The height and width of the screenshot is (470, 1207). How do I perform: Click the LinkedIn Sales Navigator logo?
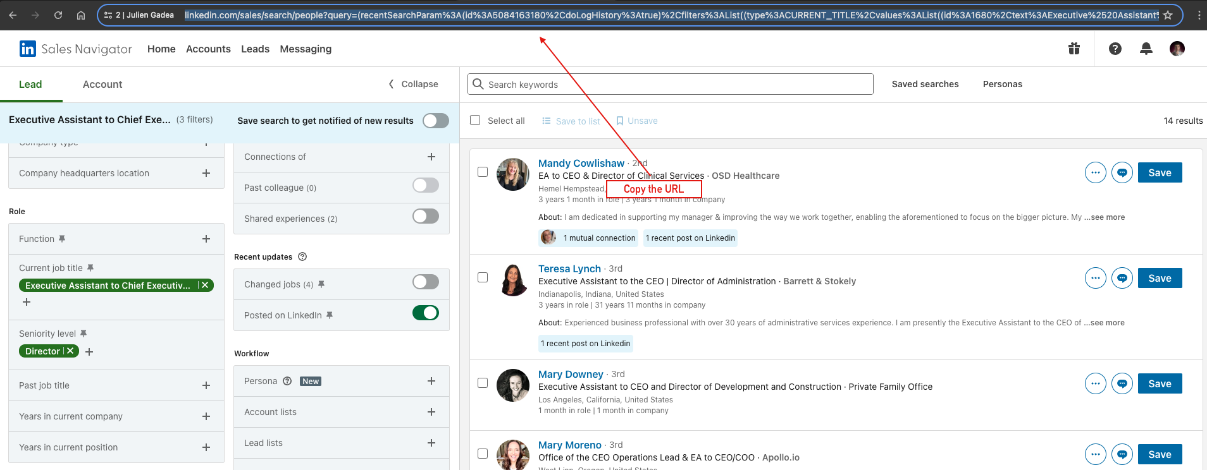(x=75, y=49)
